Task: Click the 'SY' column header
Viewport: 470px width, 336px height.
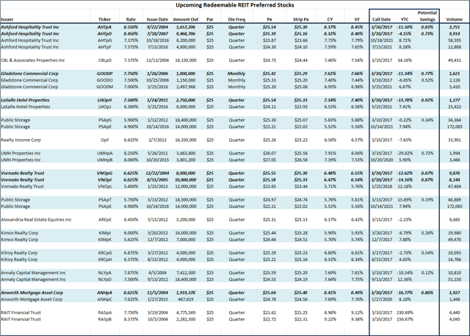Action: pyautogui.click(x=357, y=20)
